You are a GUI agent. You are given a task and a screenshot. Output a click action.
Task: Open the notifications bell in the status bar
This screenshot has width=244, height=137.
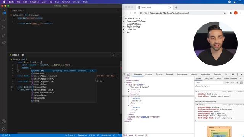(119, 135)
